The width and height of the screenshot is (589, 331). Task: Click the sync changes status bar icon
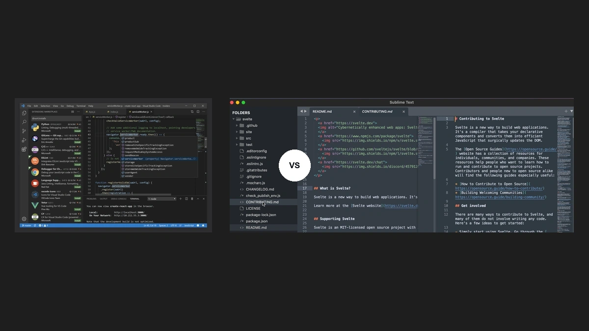(35, 226)
